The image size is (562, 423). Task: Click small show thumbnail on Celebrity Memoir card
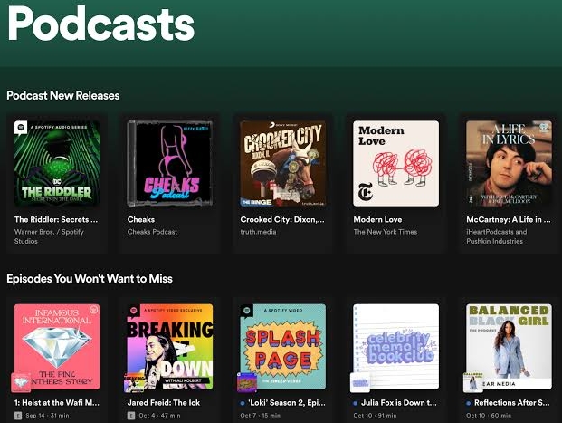tap(360, 383)
